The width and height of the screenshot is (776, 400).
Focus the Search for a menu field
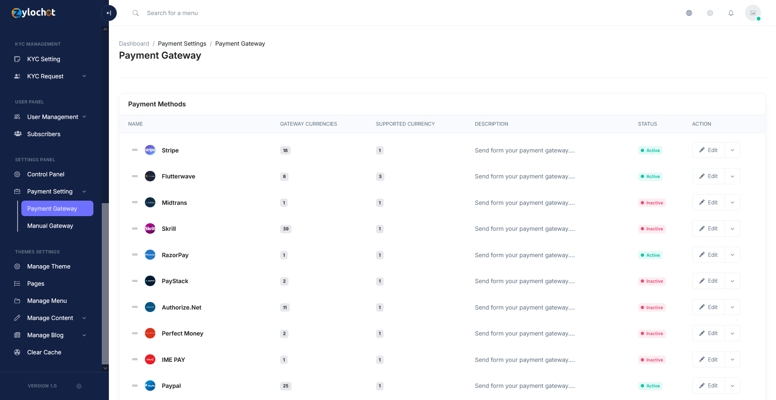tap(172, 13)
